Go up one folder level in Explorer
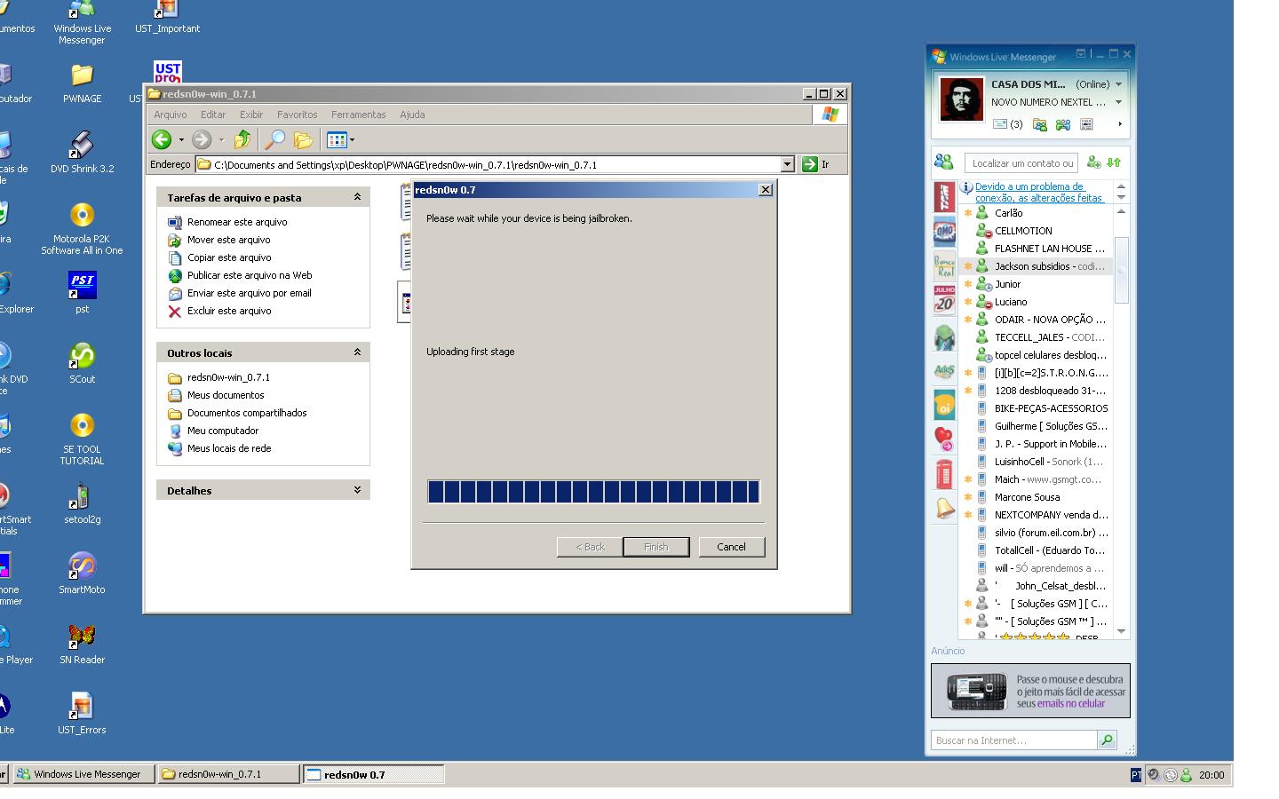The width and height of the screenshot is (1279, 799). pos(242,139)
